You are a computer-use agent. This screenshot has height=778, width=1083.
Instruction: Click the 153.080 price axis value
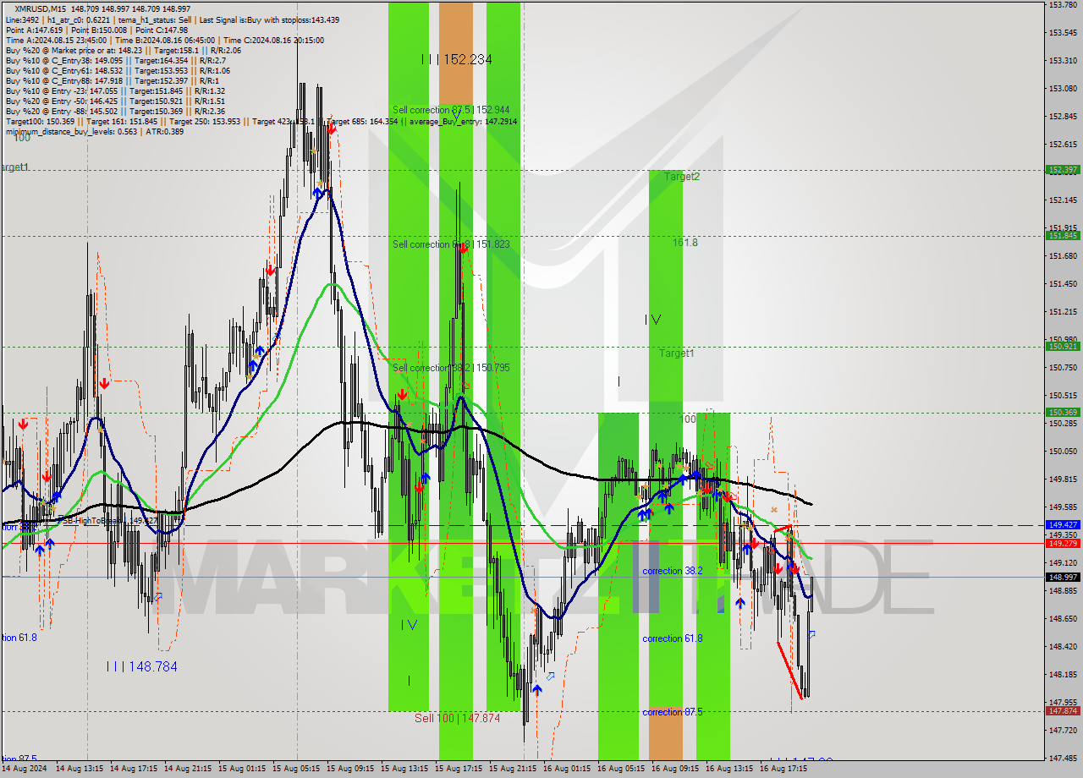(1063, 89)
